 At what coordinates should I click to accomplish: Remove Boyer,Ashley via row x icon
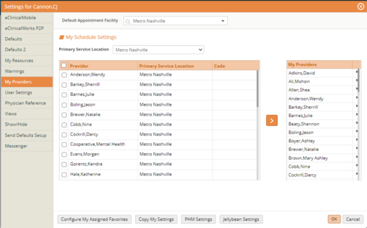(x=357, y=141)
